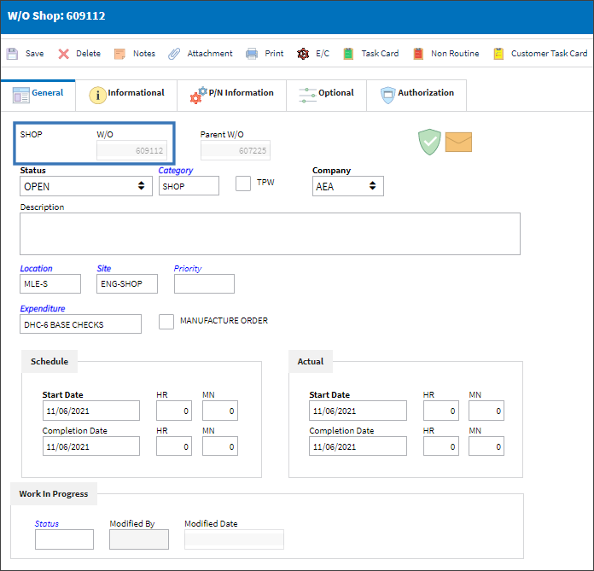Image resolution: width=594 pixels, height=571 pixels.
Task: Click the Save floppy disk icon
Action: 12,54
